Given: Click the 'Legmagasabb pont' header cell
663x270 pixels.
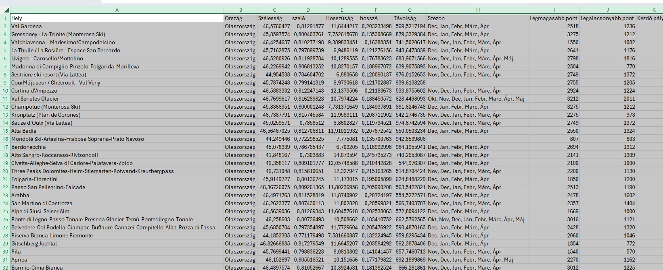Looking at the screenshot, I should click(x=554, y=18).
